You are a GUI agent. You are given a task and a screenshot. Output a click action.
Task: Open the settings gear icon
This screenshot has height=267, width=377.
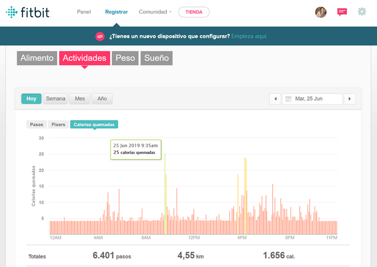pyautogui.click(x=362, y=12)
